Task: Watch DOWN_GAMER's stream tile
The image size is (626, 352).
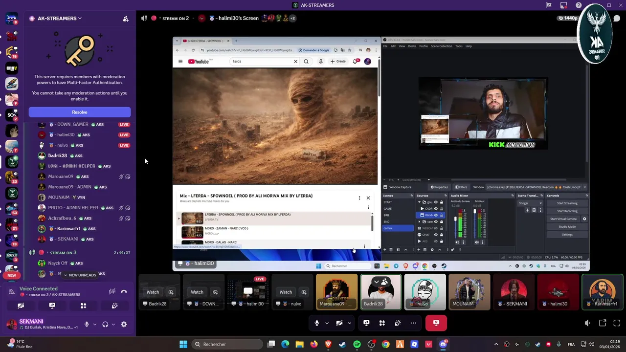Action: (x=197, y=292)
